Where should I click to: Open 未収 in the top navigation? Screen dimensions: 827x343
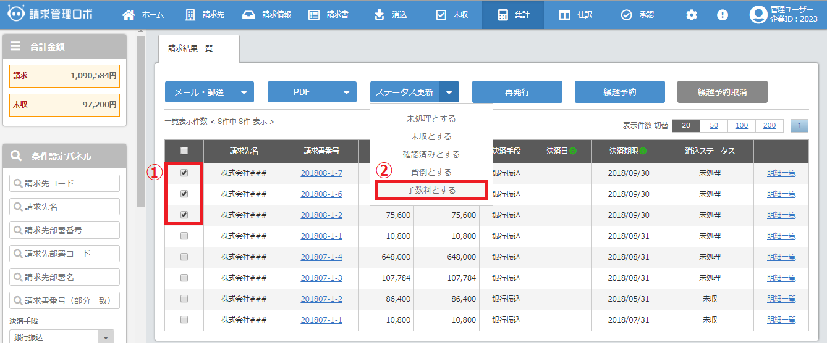(x=452, y=15)
